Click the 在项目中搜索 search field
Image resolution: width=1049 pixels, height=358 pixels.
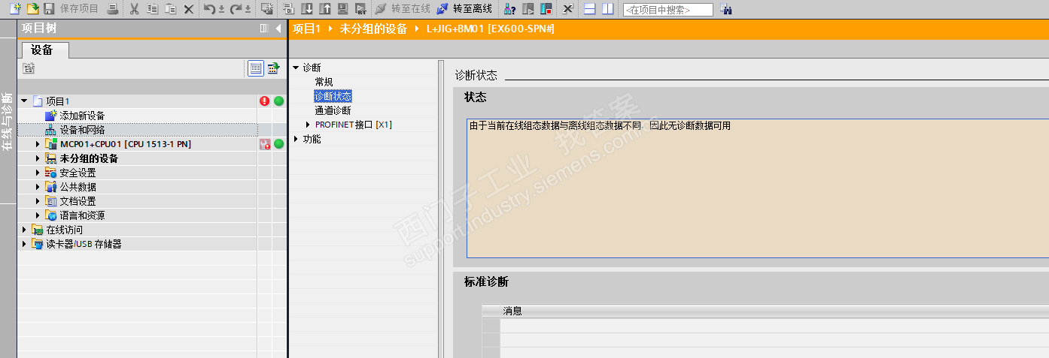[x=667, y=10]
